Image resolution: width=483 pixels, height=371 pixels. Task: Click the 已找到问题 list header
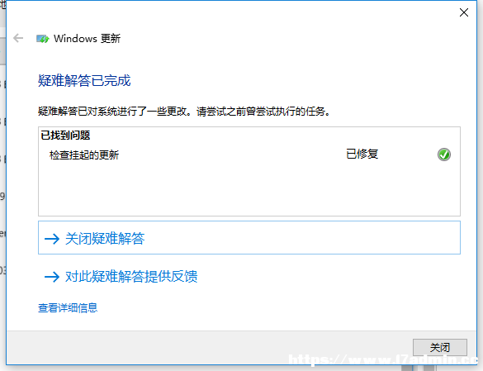(65, 135)
